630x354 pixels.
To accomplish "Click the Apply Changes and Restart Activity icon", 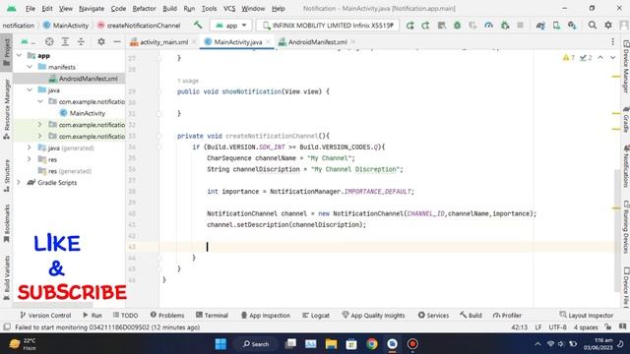I will coord(425,26).
